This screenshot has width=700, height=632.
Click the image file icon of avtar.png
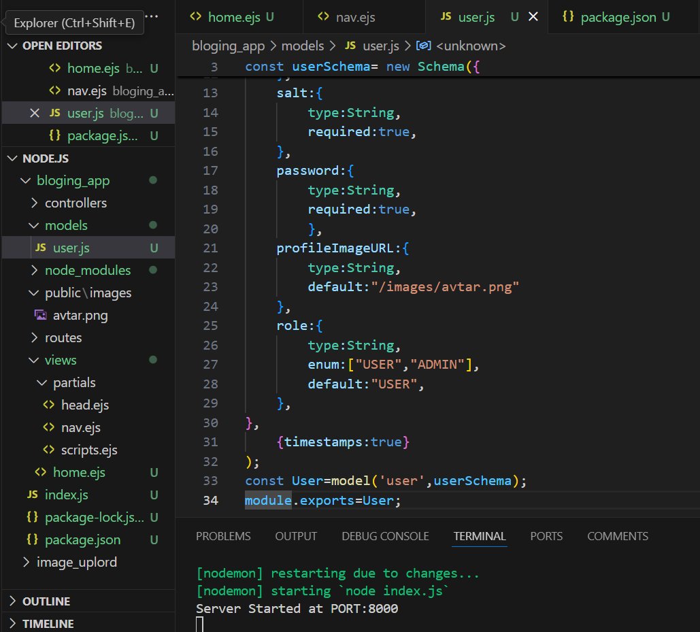pos(41,315)
